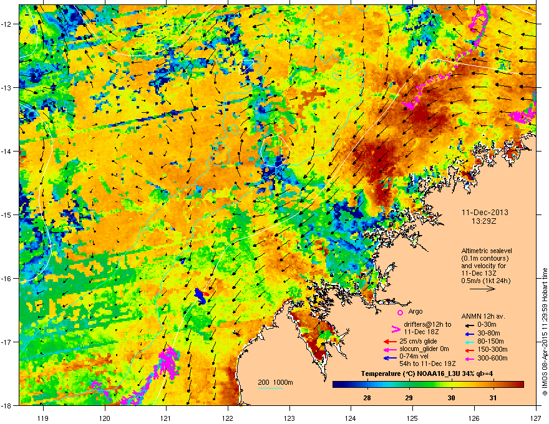The height and width of the screenshot is (424, 549).
Task: Click the cyan ANMN arrow for 80-150m
Action: pyautogui.click(x=469, y=342)
